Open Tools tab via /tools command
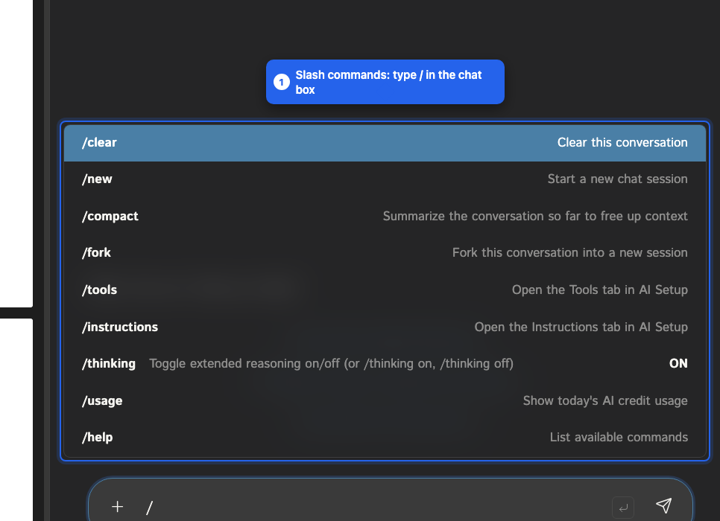 click(385, 290)
